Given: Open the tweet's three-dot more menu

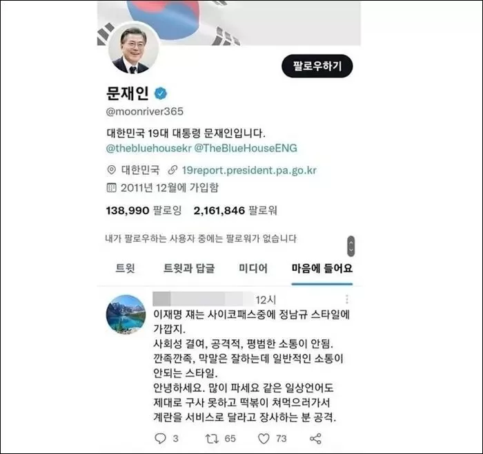Looking at the screenshot, I should click(347, 299).
